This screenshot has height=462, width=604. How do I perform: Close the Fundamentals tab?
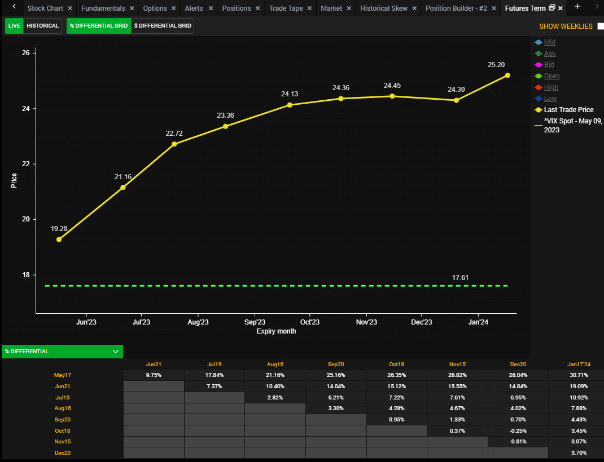point(132,8)
